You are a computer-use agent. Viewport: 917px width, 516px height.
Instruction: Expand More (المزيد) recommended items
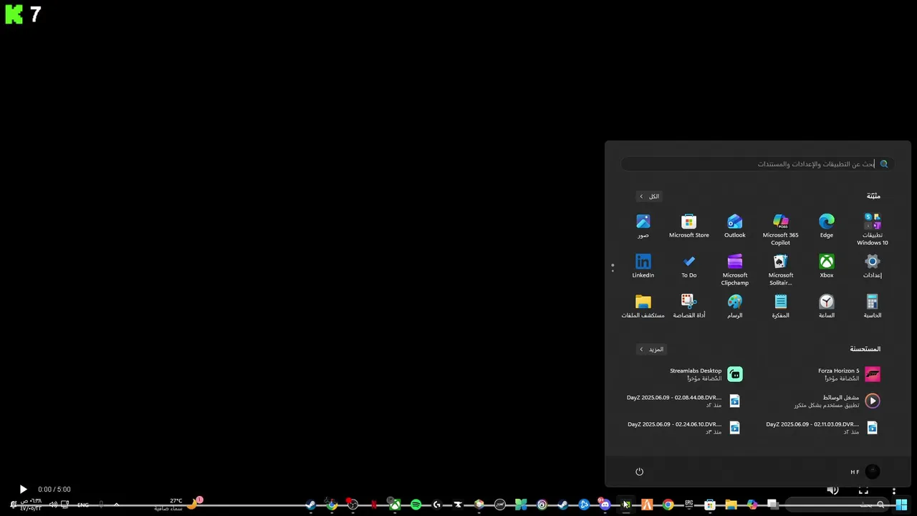point(651,349)
